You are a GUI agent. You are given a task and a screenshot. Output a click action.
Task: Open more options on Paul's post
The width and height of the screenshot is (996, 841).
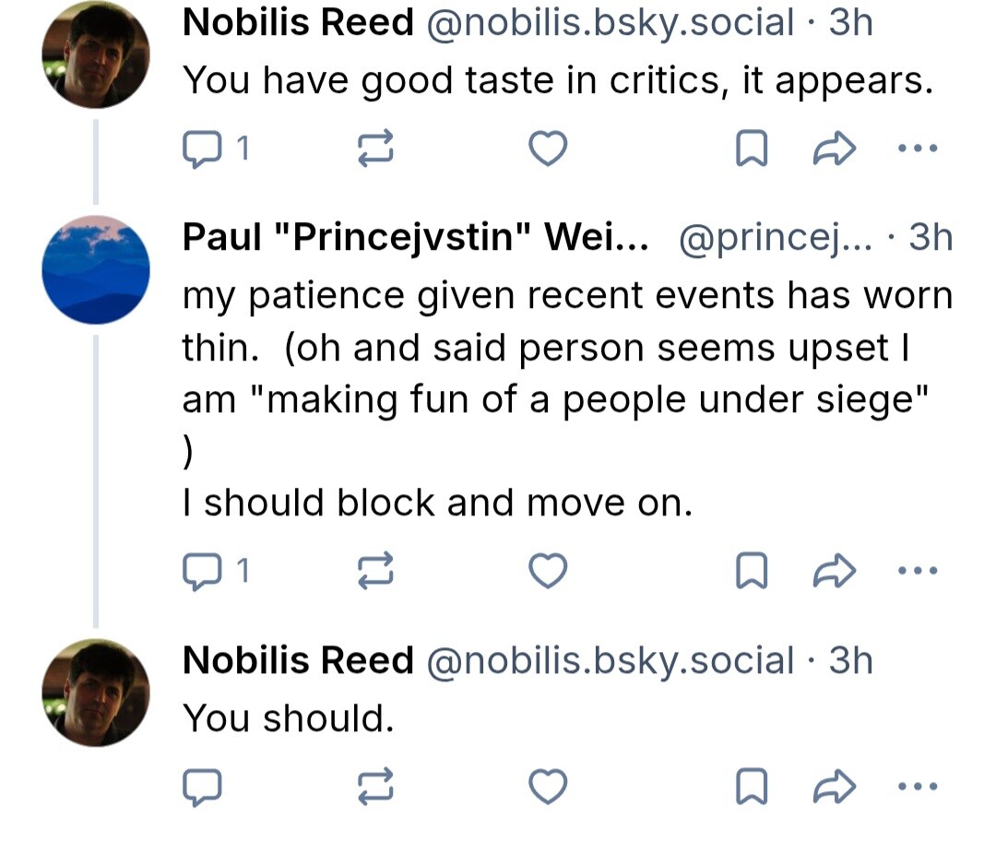(919, 573)
